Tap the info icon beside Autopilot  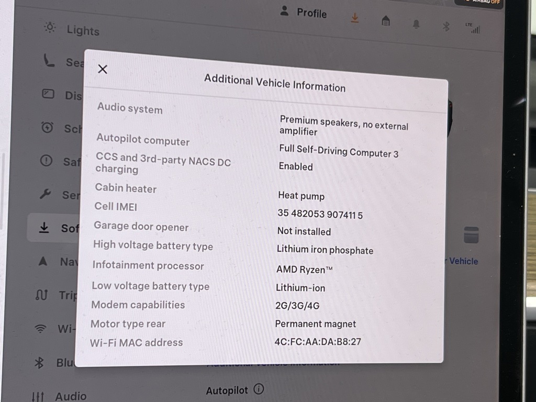(259, 389)
